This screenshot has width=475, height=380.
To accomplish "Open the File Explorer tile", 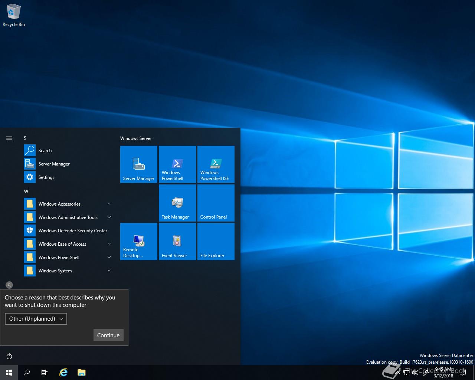I will [216, 242].
